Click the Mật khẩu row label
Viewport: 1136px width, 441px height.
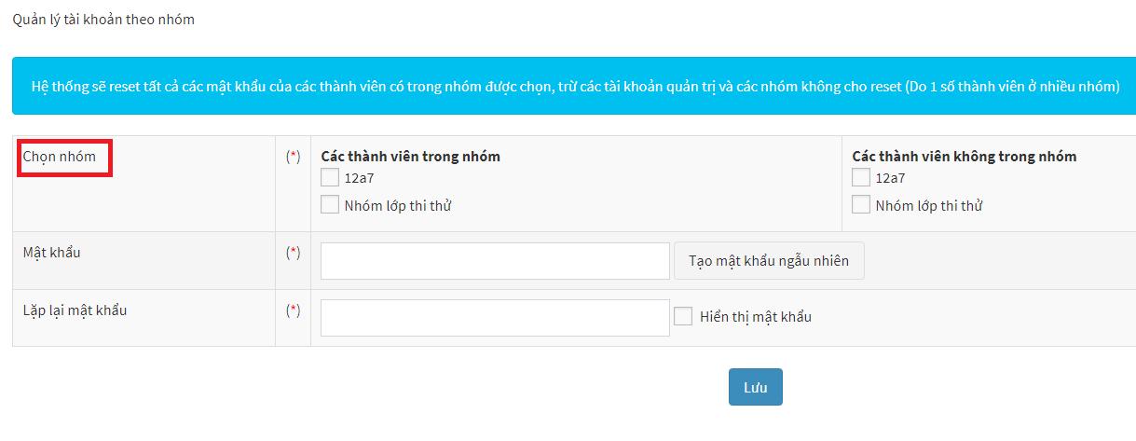click(x=52, y=252)
